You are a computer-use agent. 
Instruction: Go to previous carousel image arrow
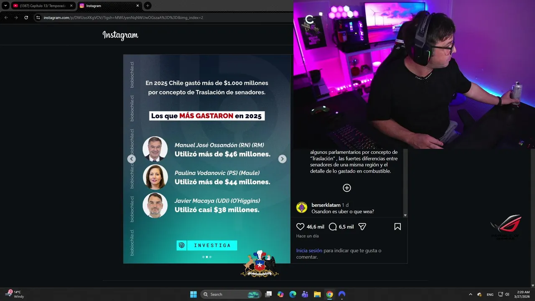132,159
